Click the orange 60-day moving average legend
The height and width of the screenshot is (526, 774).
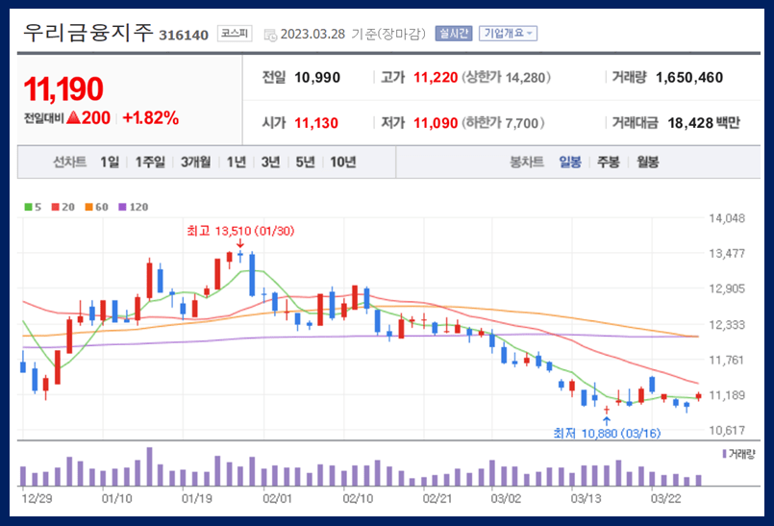tap(97, 207)
